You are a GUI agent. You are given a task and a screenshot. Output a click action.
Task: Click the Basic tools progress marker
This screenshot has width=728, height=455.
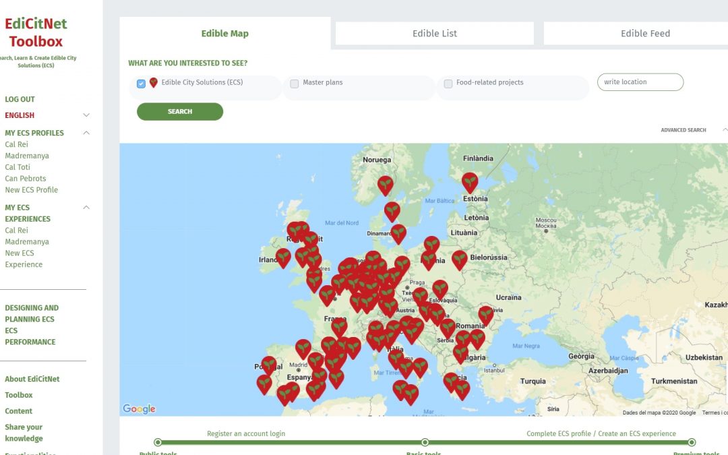pyautogui.click(x=425, y=442)
